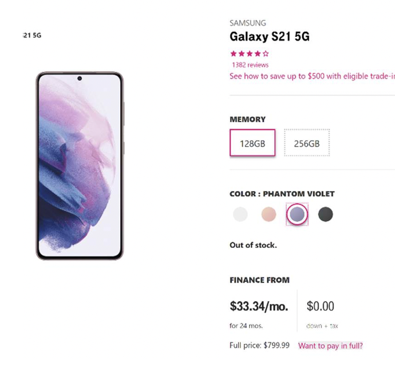Pick the pink color swatch

[x=268, y=214]
